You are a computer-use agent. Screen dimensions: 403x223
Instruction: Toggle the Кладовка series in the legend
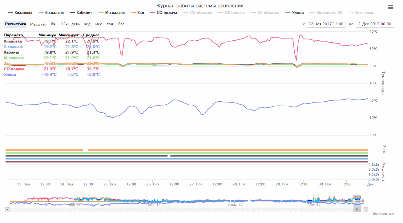pyautogui.click(x=20, y=13)
